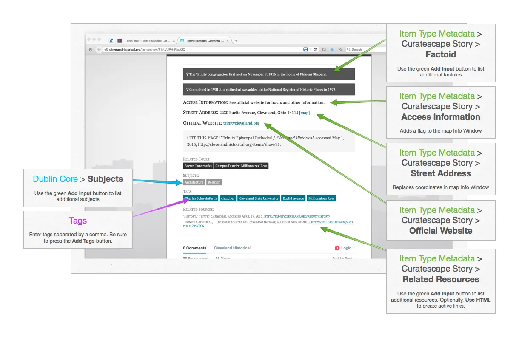Close the 'Item #81' browser tab
This screenshot has width=519, height=337.
tap(174, 41)
